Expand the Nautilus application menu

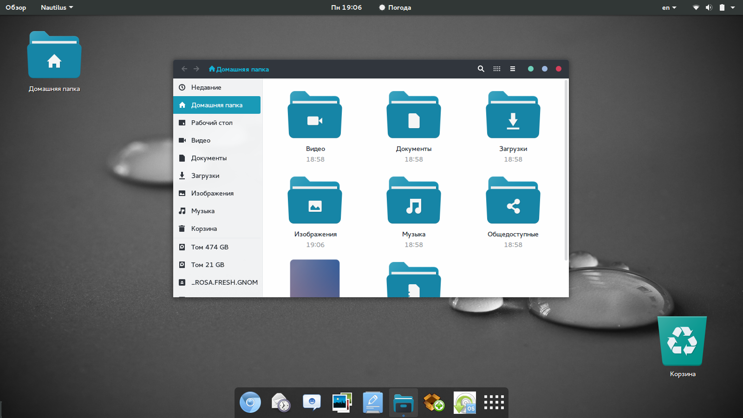[57, 7]
